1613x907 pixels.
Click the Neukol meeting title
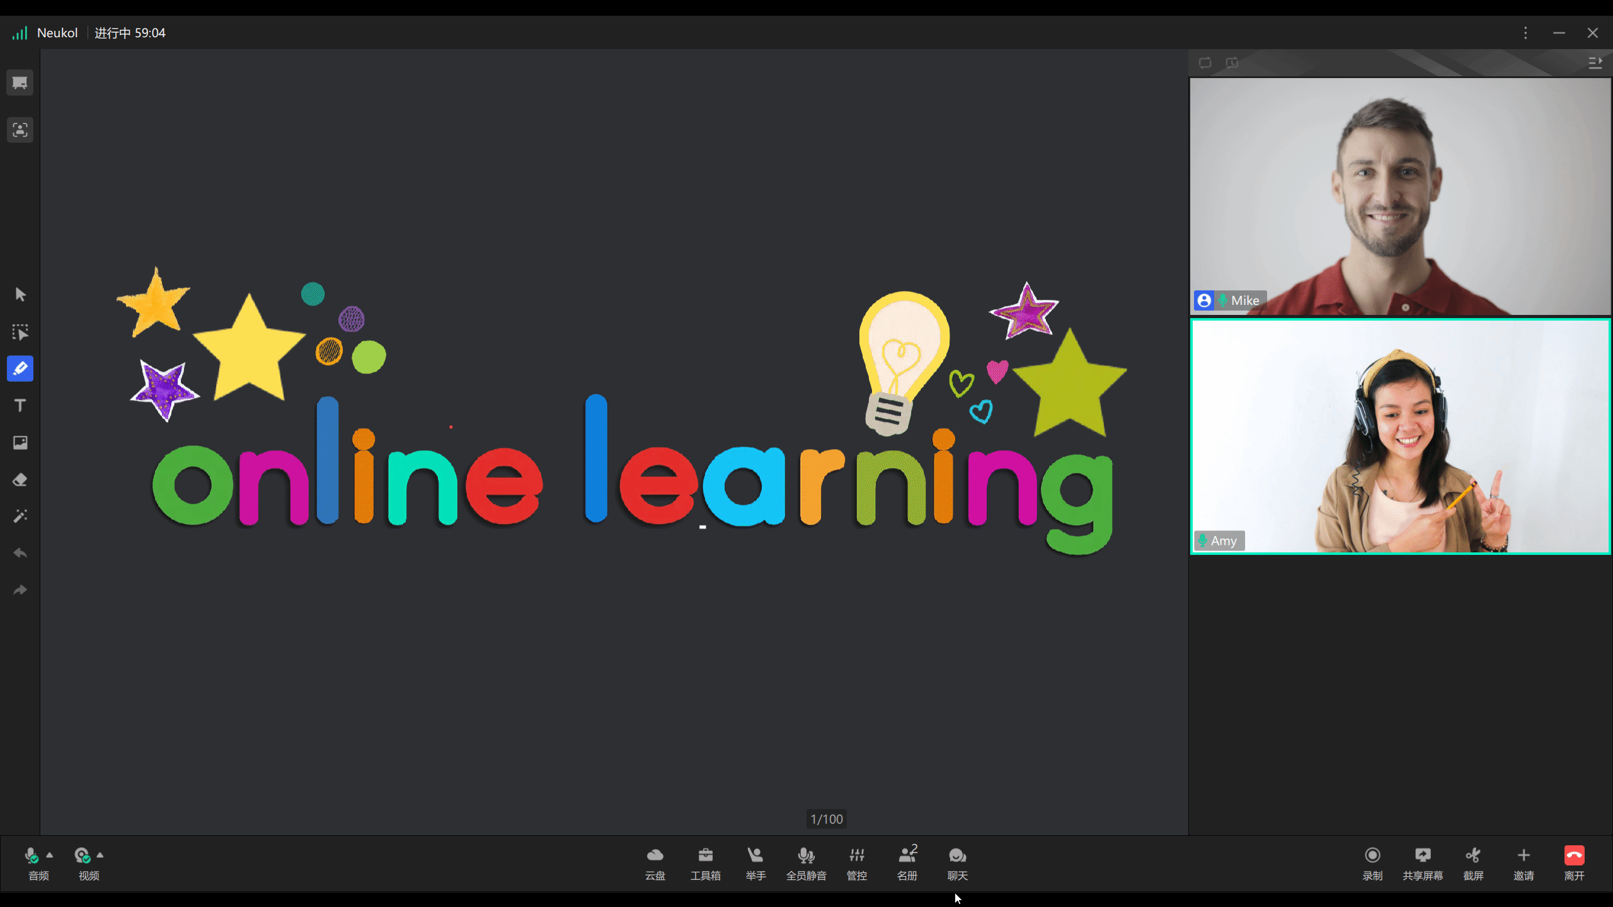click(57, 33)
